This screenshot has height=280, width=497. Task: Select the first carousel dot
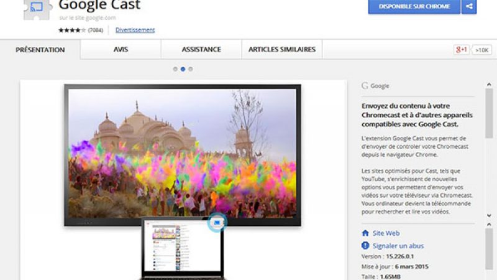pyautogui.click(x=175, y=69)
